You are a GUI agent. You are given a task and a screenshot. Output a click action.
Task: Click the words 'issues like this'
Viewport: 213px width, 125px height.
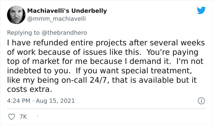point(112,52)
